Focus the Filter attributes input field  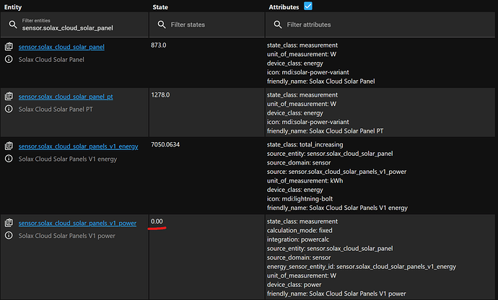380,25
